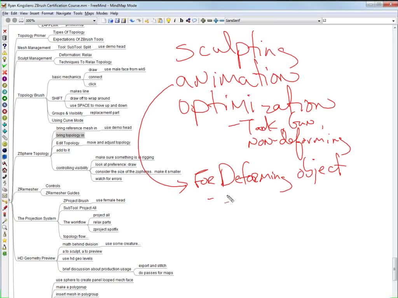Toggle italic formatting
Viewport: 398px width, 298px height.
(175, 21)
